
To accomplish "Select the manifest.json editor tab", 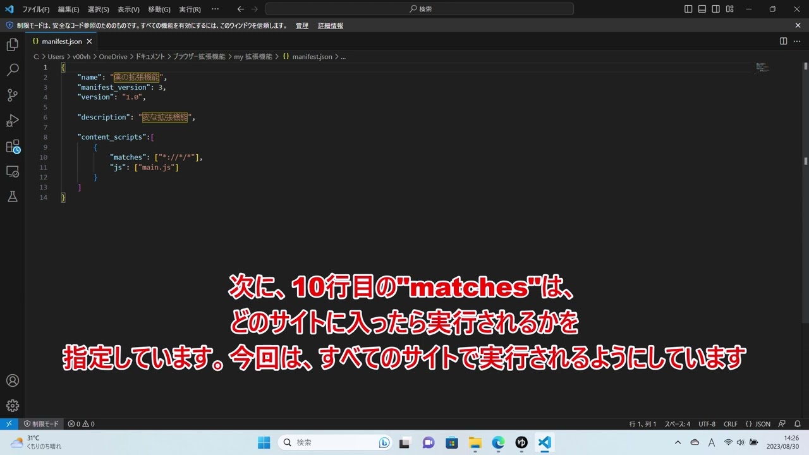I will [x=61, y=41].
